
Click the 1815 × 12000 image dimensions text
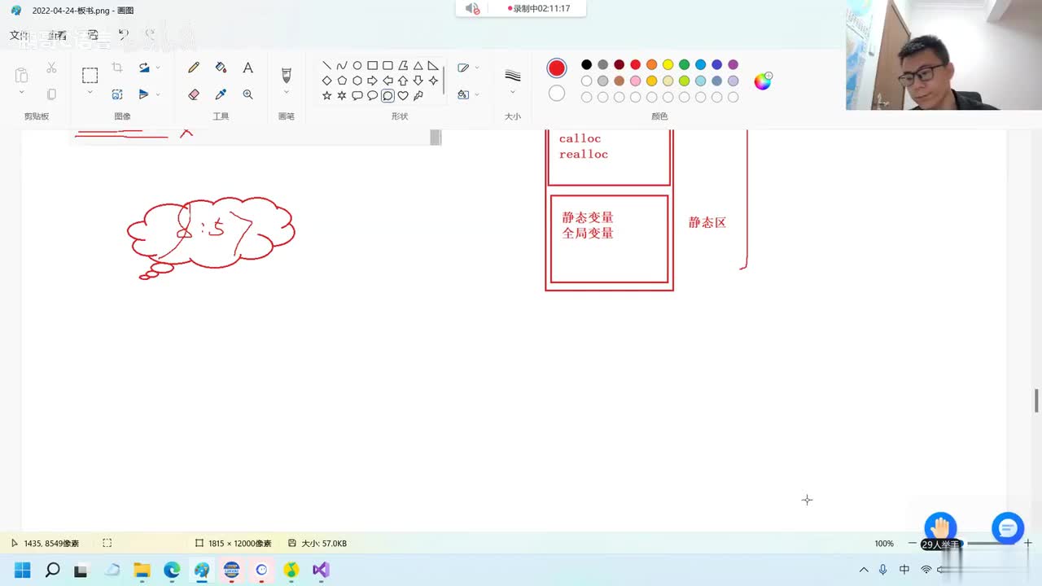tap(239, 544)
